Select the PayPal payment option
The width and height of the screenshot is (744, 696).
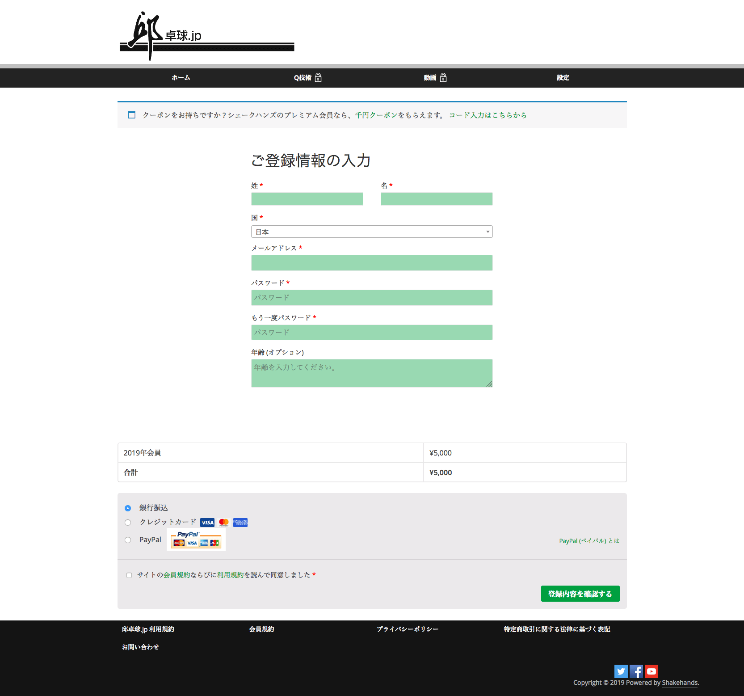point(127,540)
